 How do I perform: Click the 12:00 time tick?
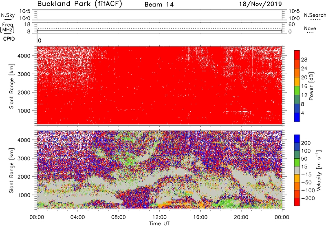(159, 217)
